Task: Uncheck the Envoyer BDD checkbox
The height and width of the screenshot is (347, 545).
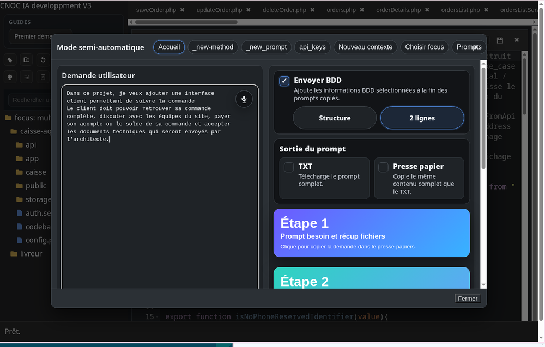Action: (284, 81)
